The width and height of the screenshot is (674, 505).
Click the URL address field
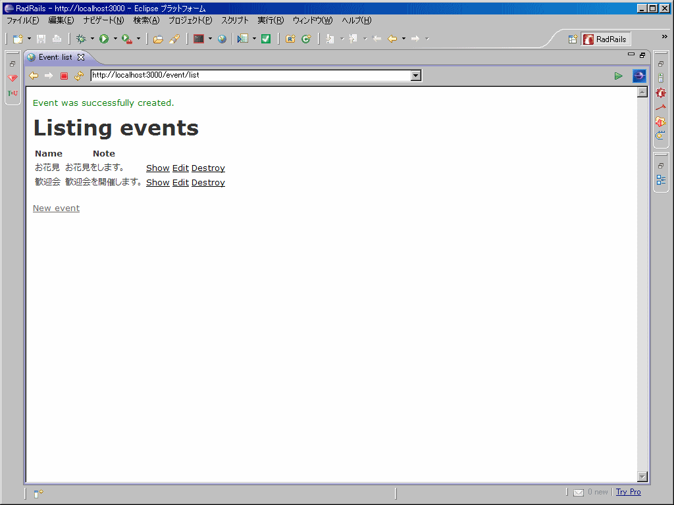click(x=251, y=75)
